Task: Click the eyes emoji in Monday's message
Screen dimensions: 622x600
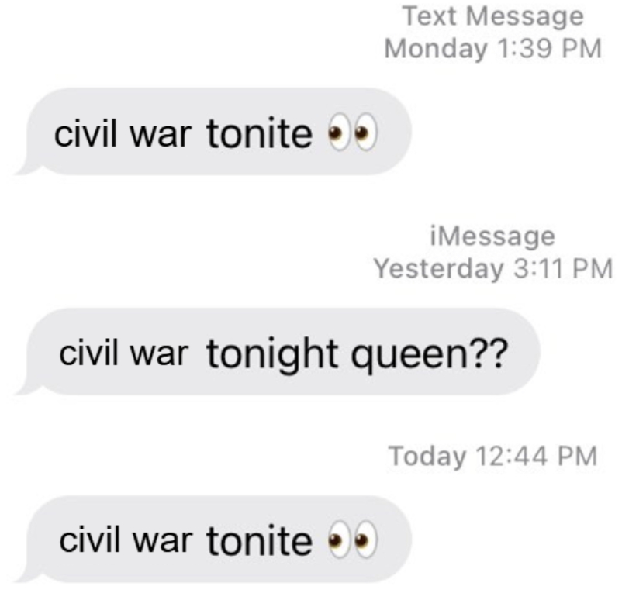Action: pyautogui.click(x=352, y=133)
